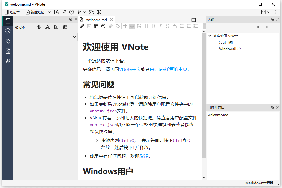Screen dimensions: 282x188
Task: Open the search panel in sidebar
Action: [x=8, y=51]
